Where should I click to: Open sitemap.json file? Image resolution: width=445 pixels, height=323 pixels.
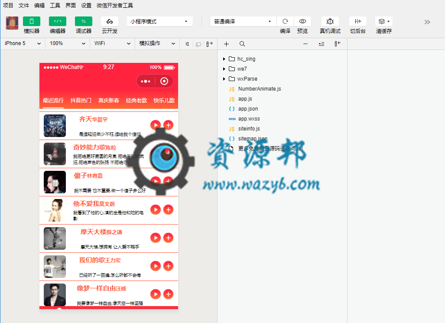(x=253, y=139)
